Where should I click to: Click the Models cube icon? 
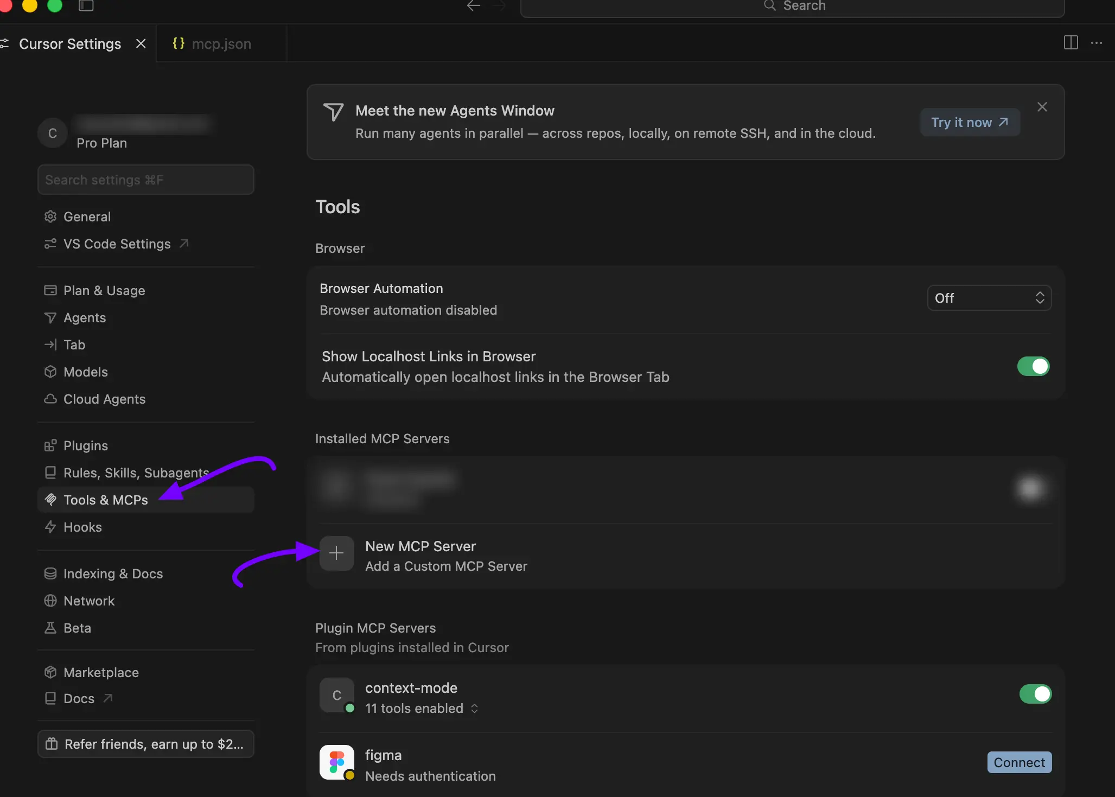(x=50, y=372)
